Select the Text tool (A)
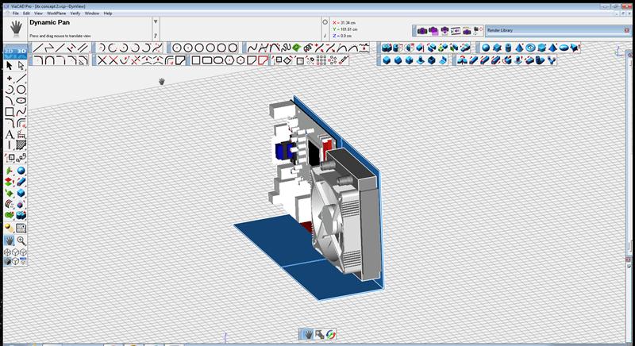Viewport: 635px width, 346px height. tap(10, 135)
